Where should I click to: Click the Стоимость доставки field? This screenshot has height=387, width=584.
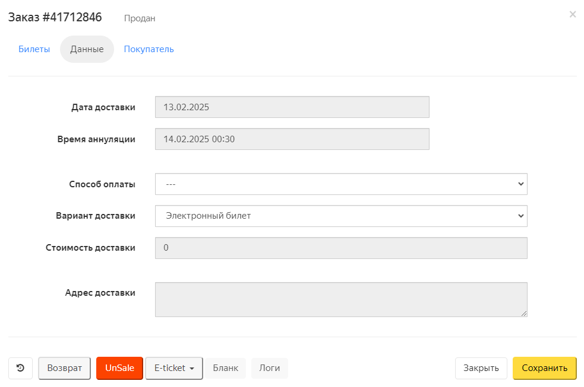341,248
